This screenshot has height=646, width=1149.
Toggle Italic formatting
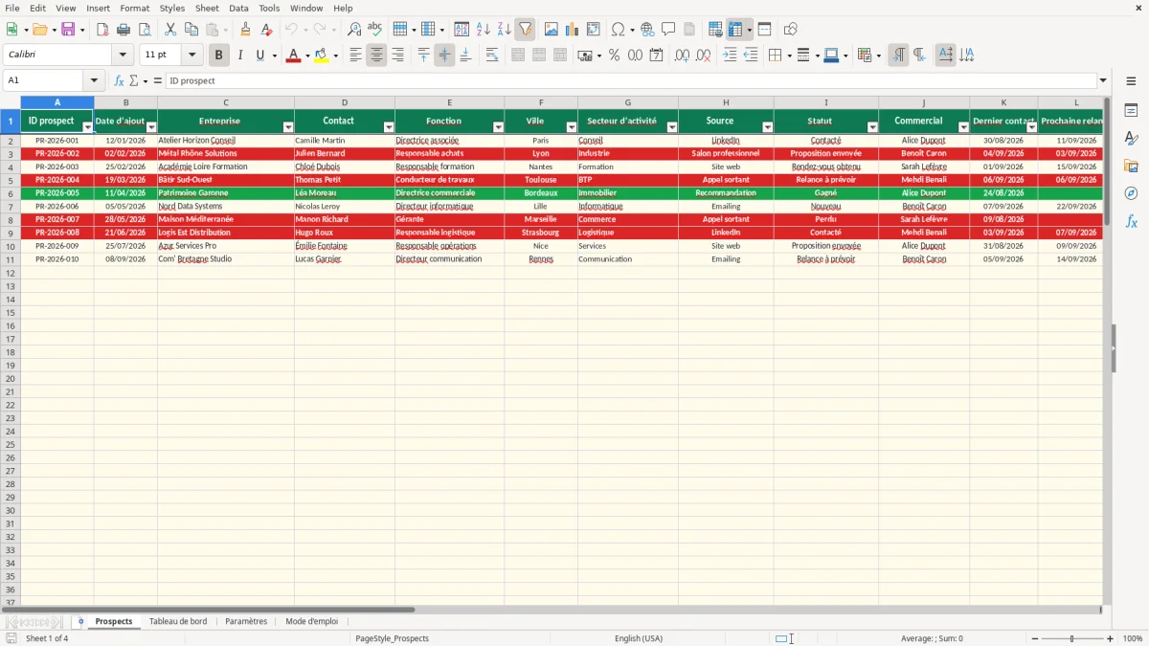coord(240,56)
